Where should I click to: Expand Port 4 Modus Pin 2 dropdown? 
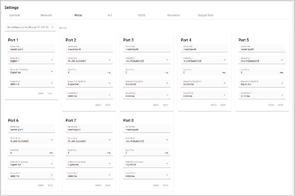coord(204,83)
